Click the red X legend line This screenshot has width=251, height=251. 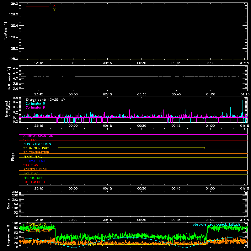click(x=37, y=7)
